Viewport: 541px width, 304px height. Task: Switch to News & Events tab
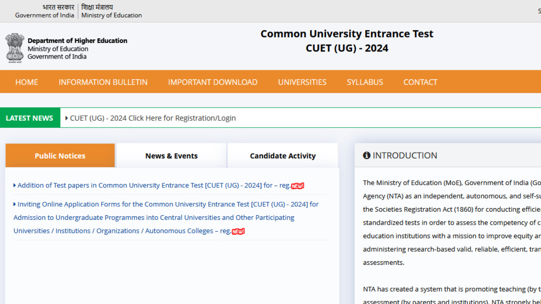coord(171,156)
